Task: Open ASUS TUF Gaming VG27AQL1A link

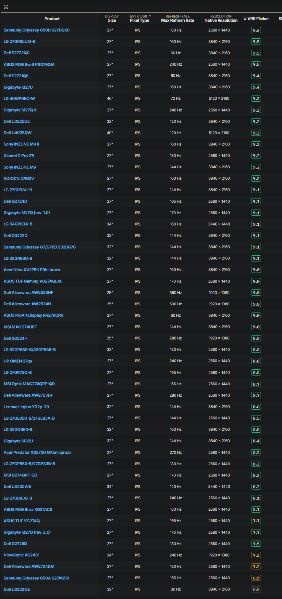Action: [33, 281]
